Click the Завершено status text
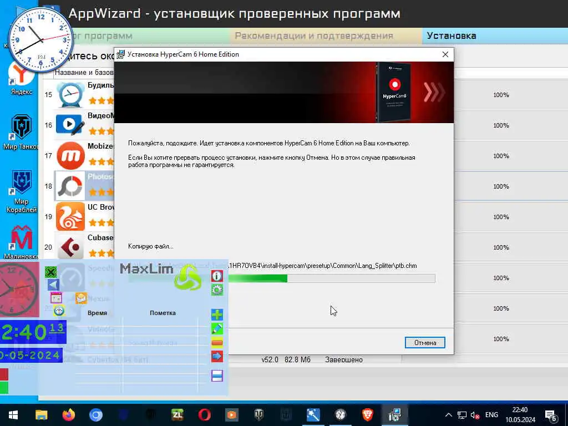 point(344,359)
